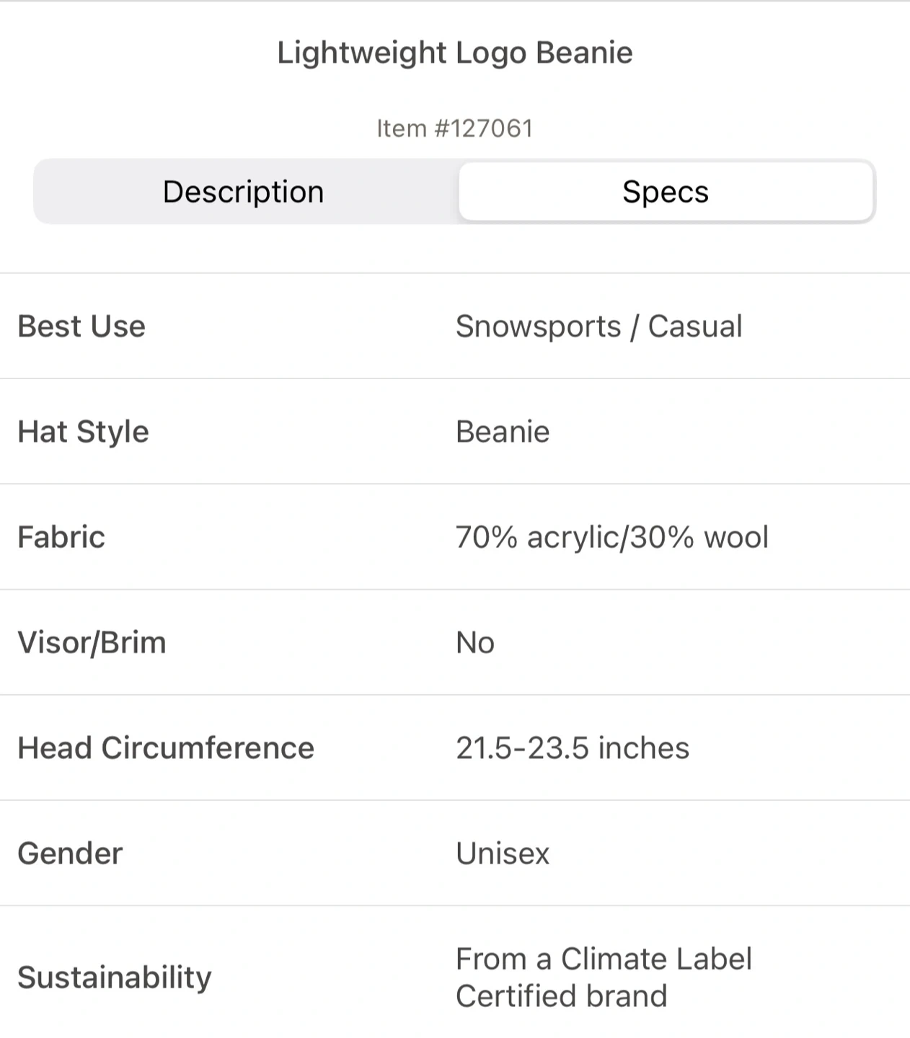910x1038 pixels.
Task: Select the Sustainability label
Action: 115,977
